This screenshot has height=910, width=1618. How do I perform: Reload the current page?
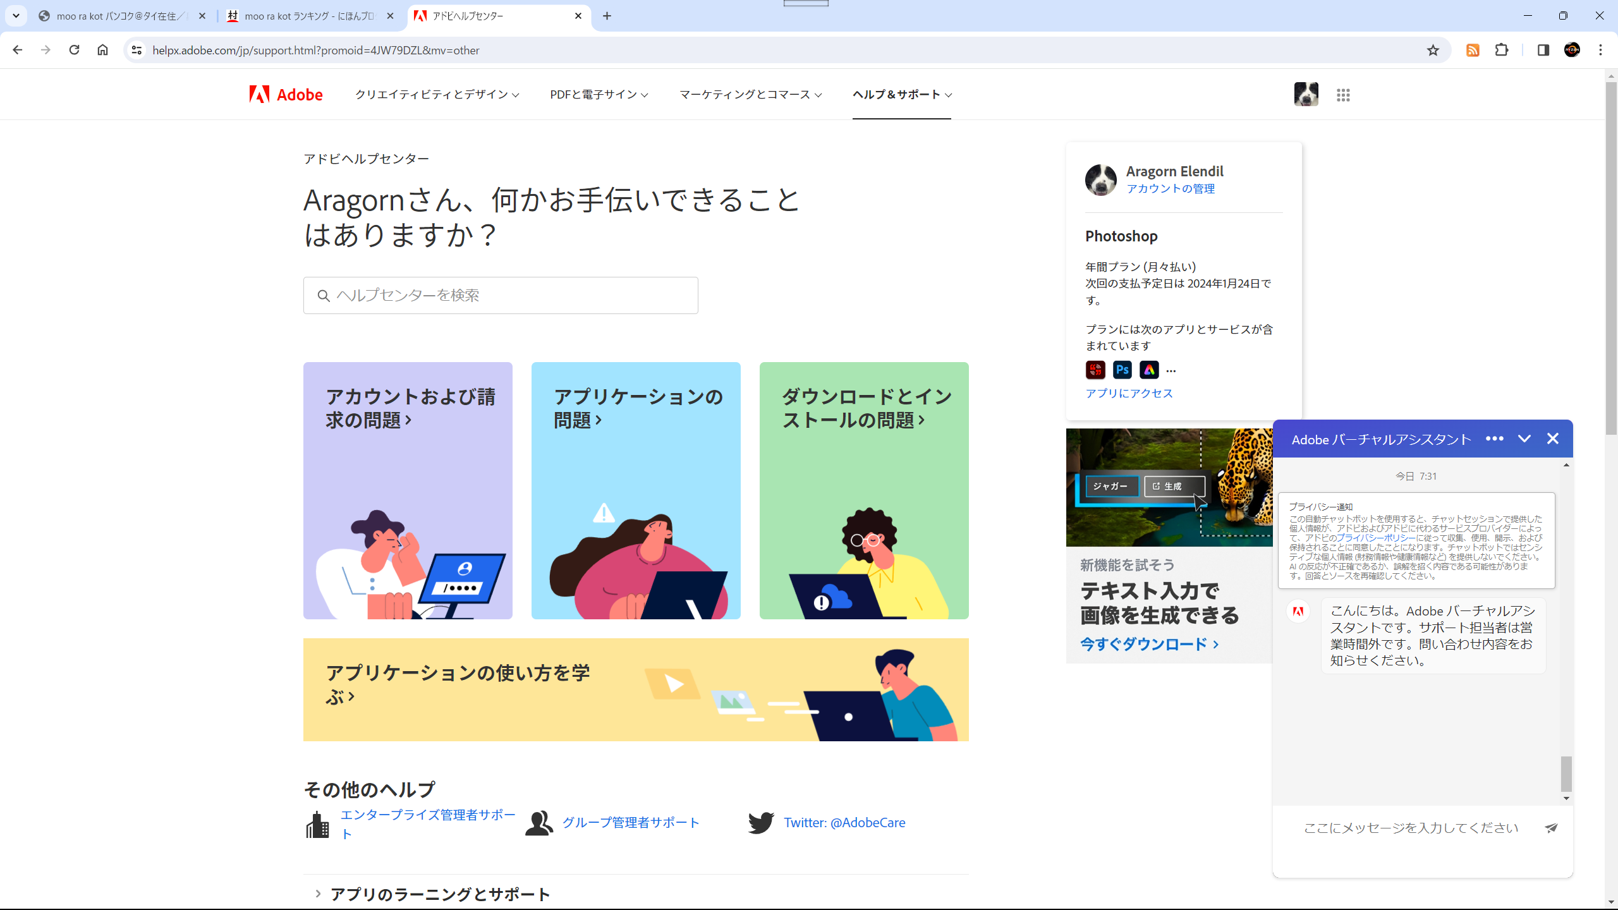coord(74,50)
